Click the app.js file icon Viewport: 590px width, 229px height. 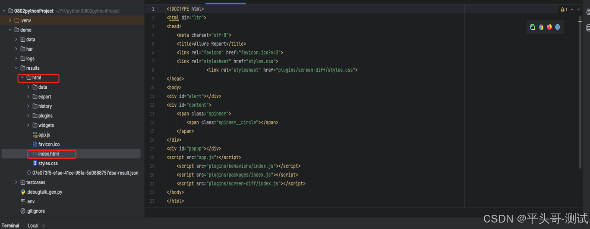point(35,135)
